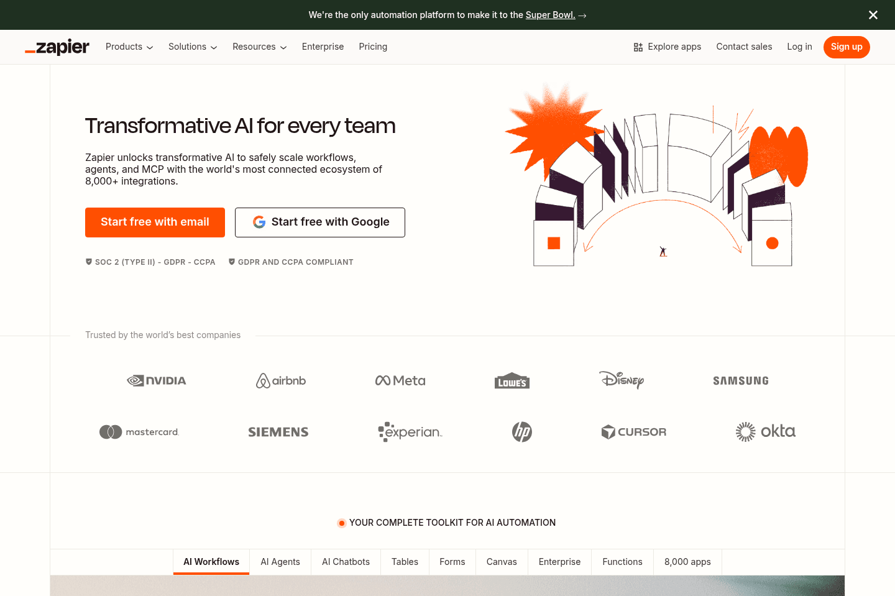Select the Cursor cube logo

[607, 431]
